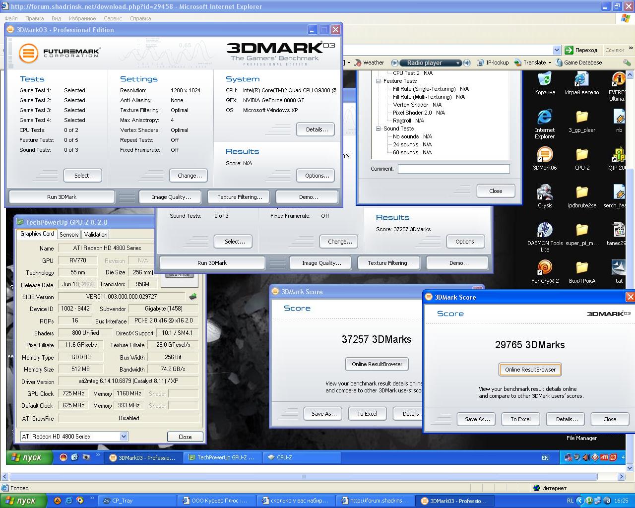Open the 3_gp_pleer folder icon
Image resolution: width=635 pixels, height=508 pixels.
582,121
